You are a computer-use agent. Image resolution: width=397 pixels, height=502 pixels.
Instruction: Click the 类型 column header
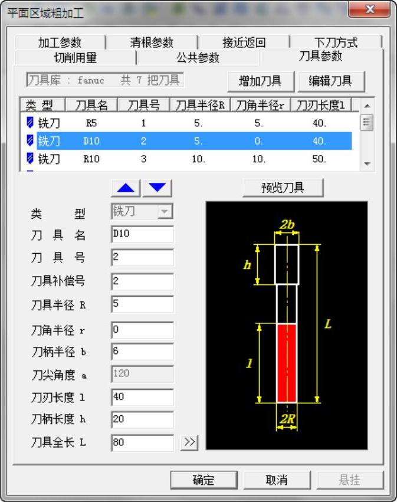[x=42, y=104]
